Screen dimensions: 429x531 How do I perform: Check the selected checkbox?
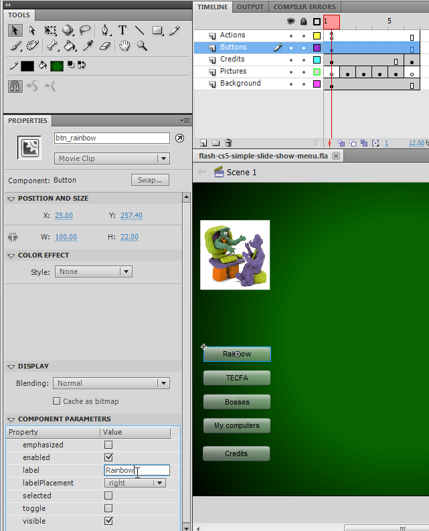[x=108, y=496]
